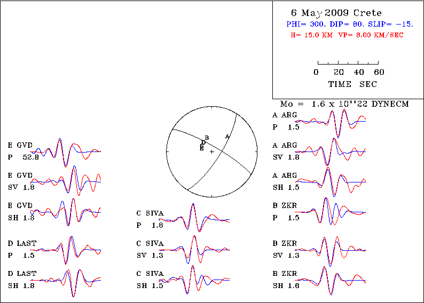
Task: Click the title '6 May 2009 Crete'
Action: [x=336, y=13]
